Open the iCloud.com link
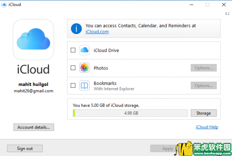The width and height of the screenshot is (232, 156). point(97,32)
